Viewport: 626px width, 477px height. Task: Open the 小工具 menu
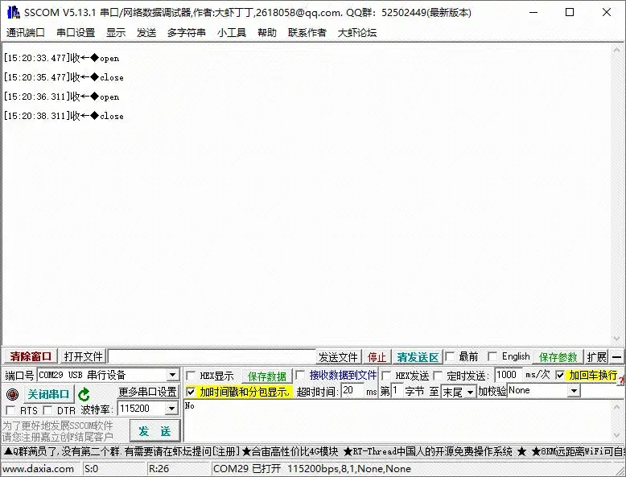coord(232,32)
